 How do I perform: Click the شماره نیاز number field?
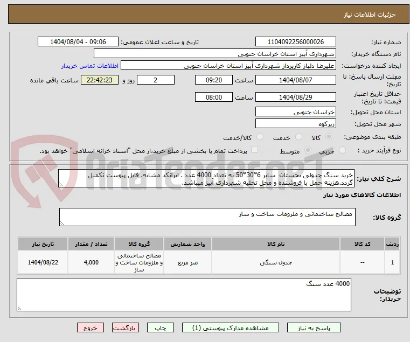coord(295,42)
